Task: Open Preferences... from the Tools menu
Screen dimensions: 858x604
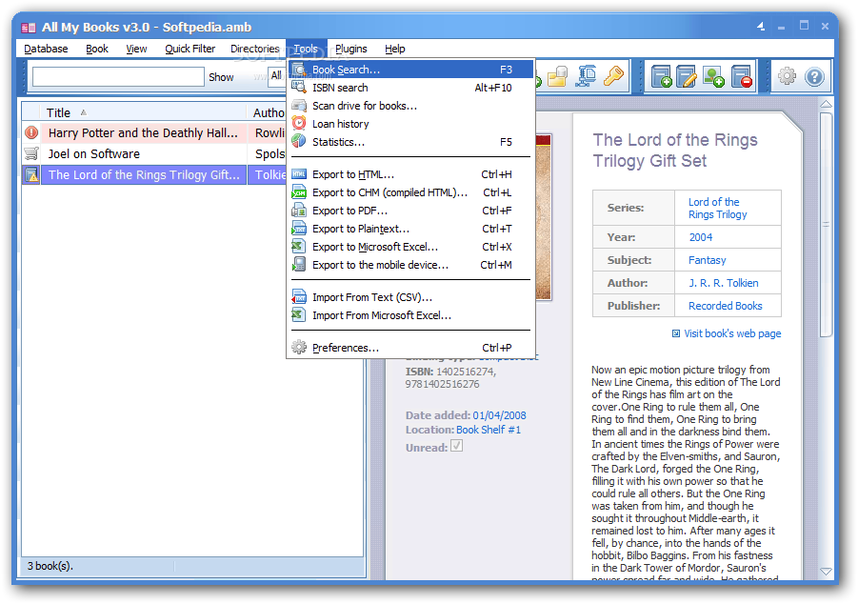Action: 411,348
